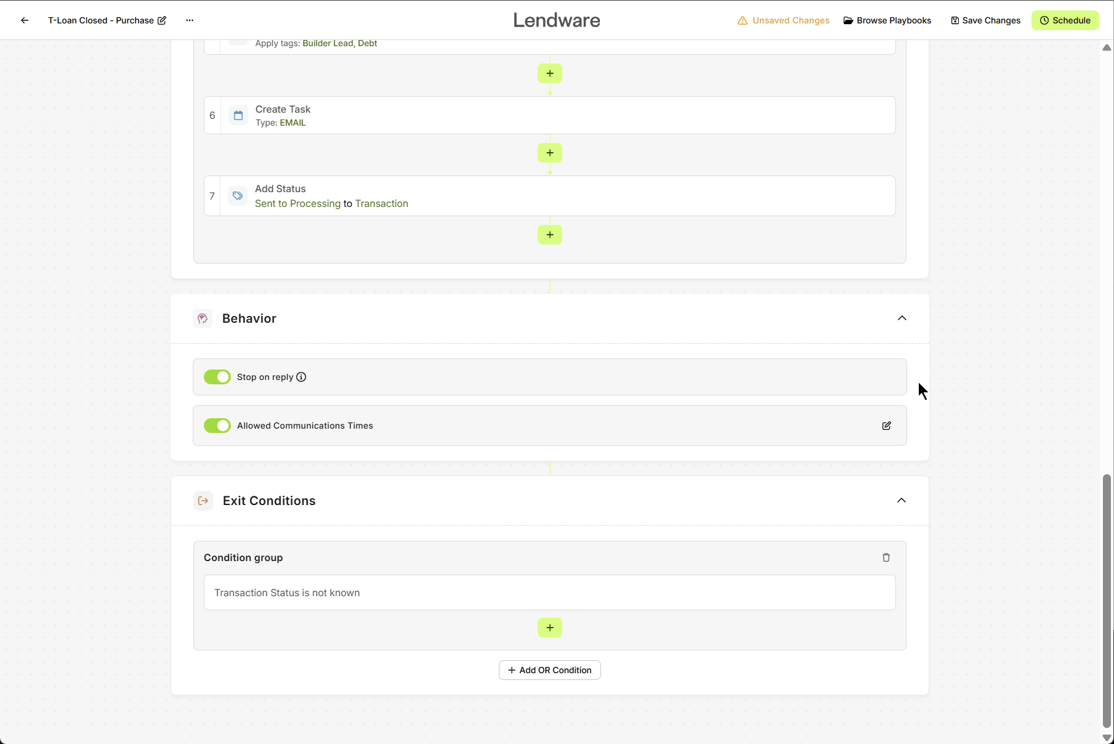Screen dimensions: 1114x744
Task: Open the three-dot more options menu
Action: (x=190, y=20)
